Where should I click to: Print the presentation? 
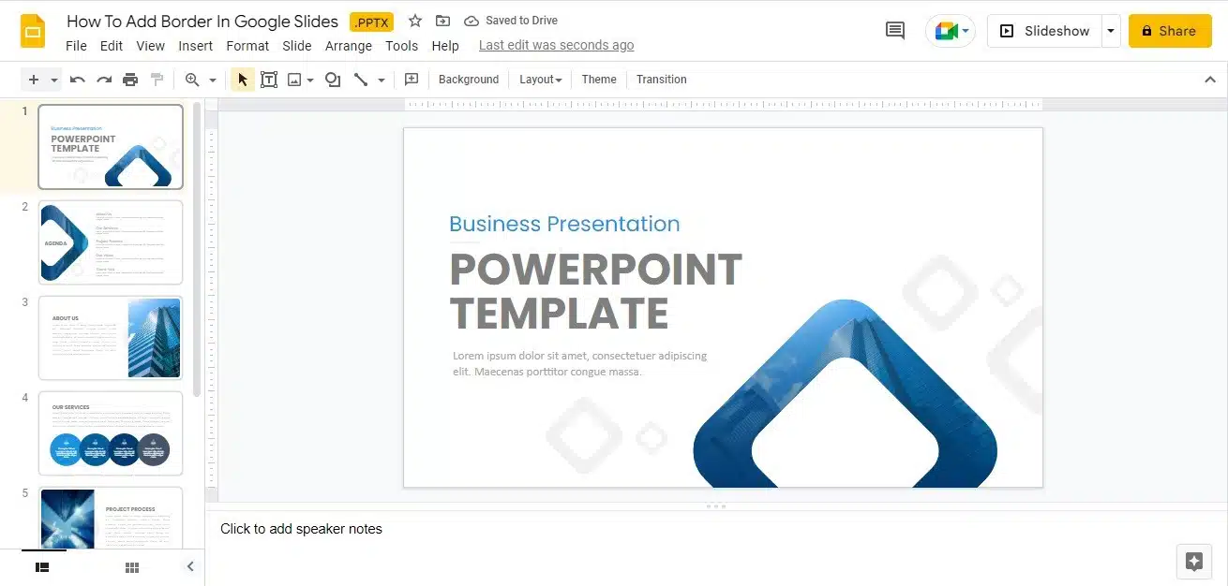point(130,80)
